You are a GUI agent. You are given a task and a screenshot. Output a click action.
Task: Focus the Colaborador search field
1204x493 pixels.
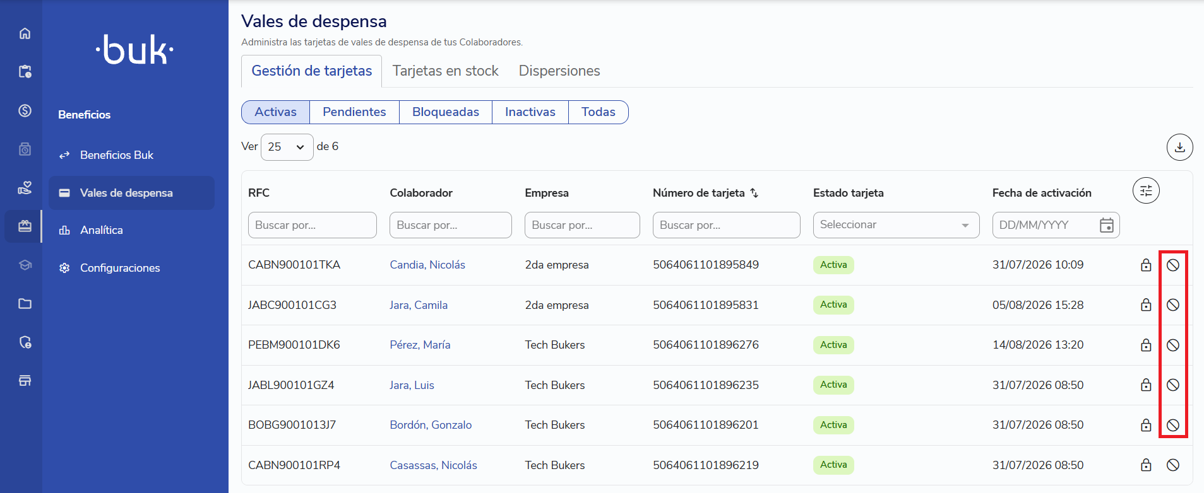pyautogui.click(x=451, y=225)
